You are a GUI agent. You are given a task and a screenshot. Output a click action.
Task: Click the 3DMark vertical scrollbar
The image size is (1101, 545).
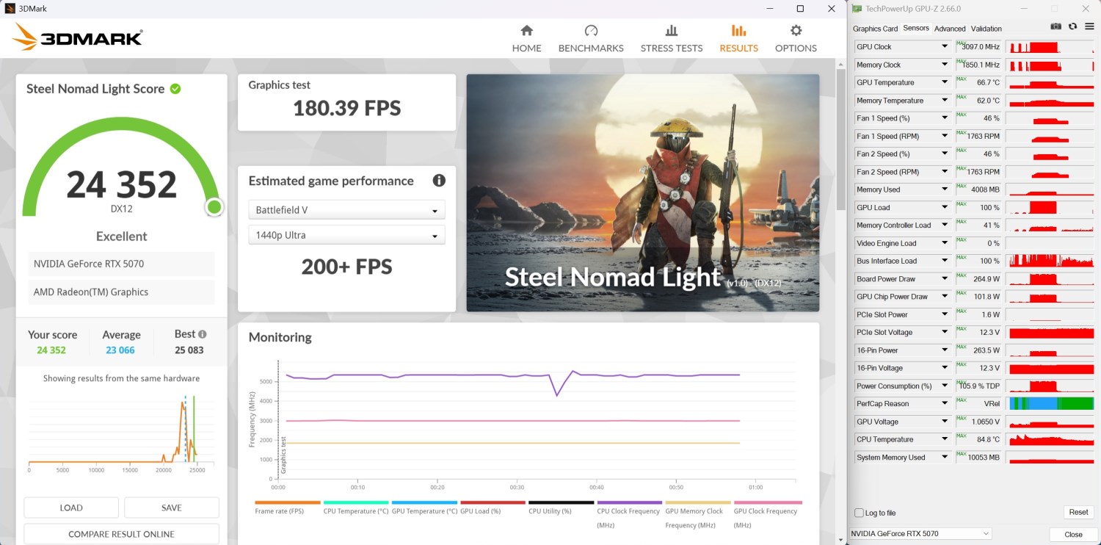[840, 140]
